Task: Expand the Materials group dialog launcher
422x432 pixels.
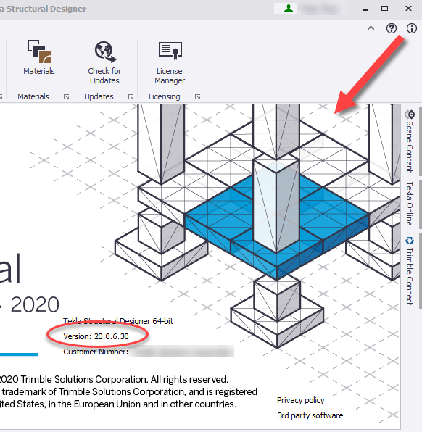Action: click(66, 96)
